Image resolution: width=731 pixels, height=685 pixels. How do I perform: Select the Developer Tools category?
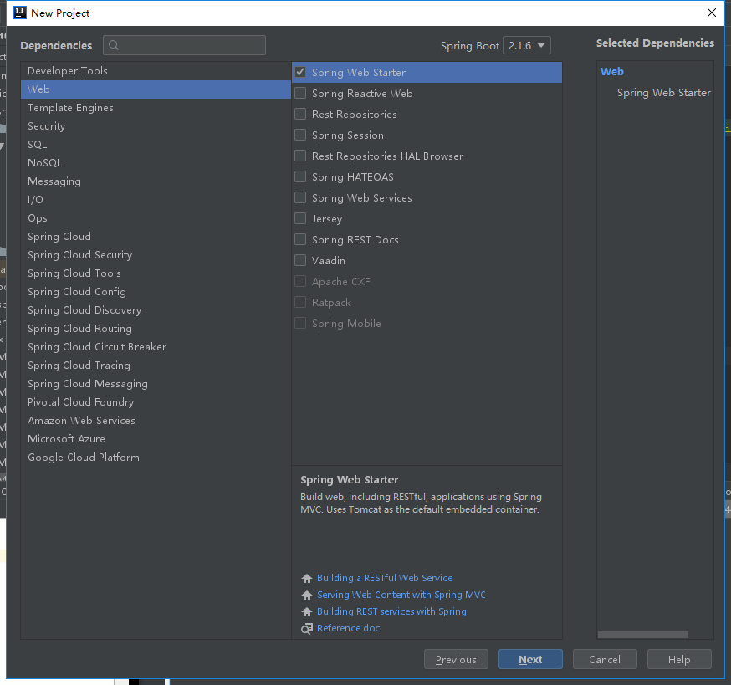(x=156, y=71)
